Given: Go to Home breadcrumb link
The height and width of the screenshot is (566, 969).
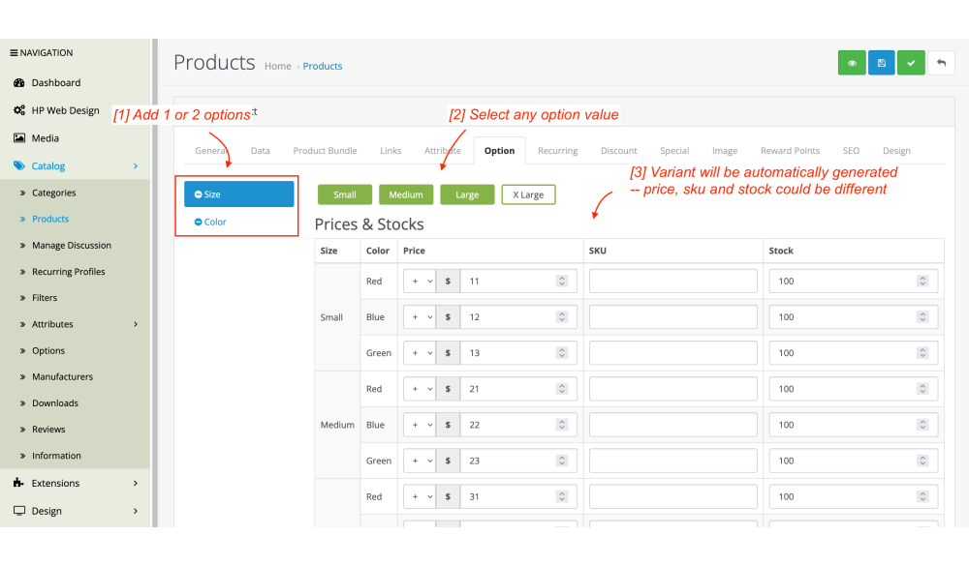Looking at the screenshot, I should pyautogui.click(x=277, y=67).
